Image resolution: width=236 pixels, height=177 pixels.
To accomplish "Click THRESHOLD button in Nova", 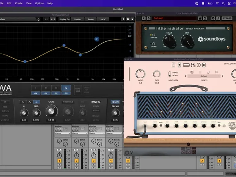I will (x=68, y=102).
